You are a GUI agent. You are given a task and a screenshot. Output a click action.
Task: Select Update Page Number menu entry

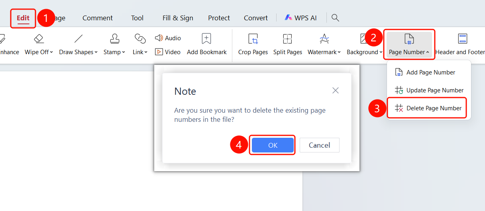(x=429, y=90)
